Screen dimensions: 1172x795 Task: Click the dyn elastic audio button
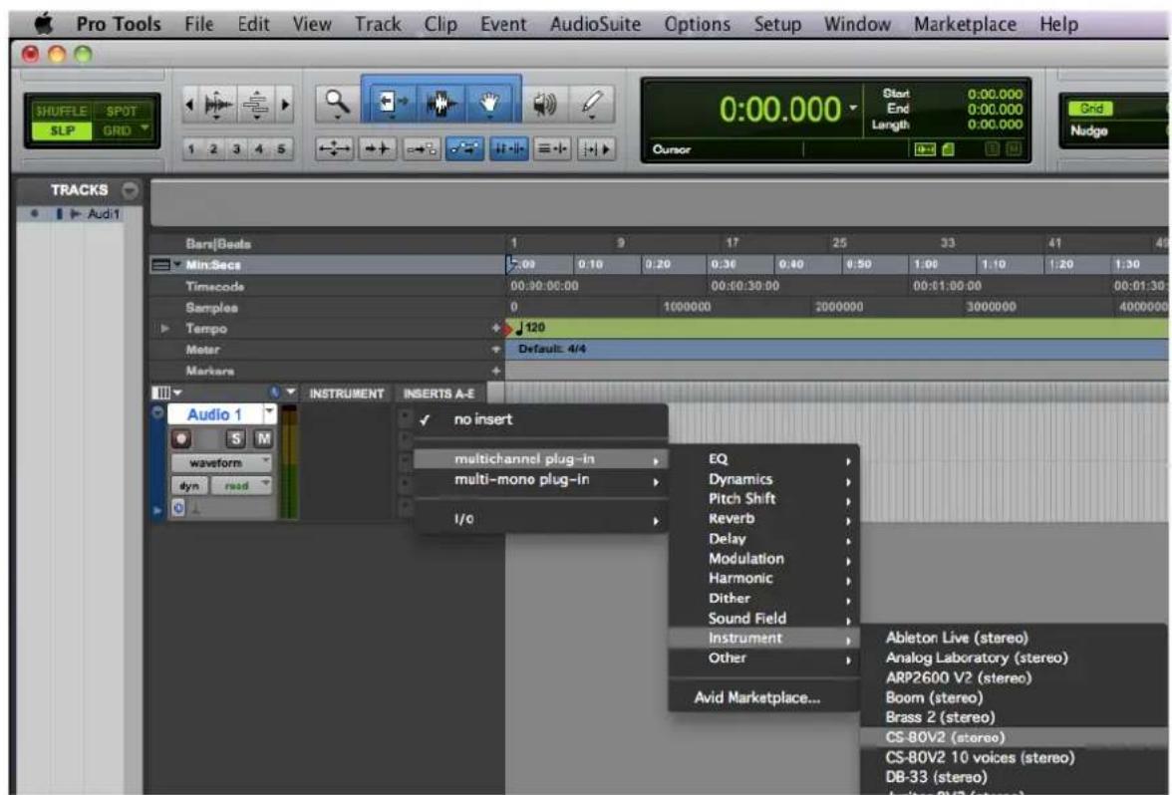189,486
